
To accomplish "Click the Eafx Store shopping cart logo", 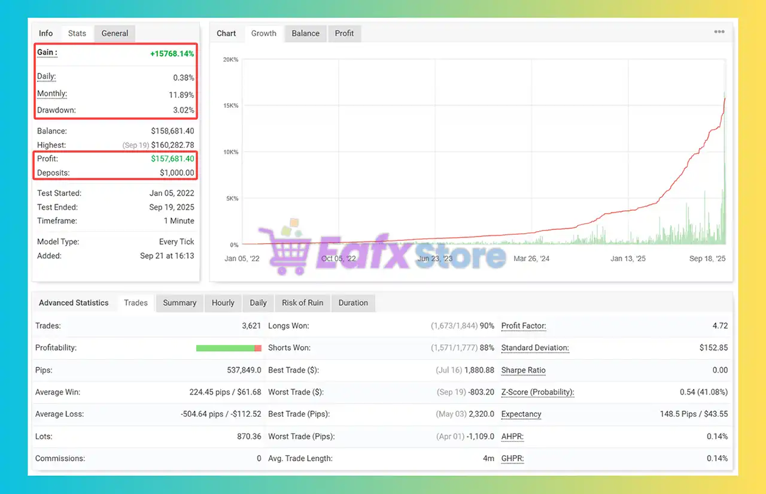I will coord(285,251).
